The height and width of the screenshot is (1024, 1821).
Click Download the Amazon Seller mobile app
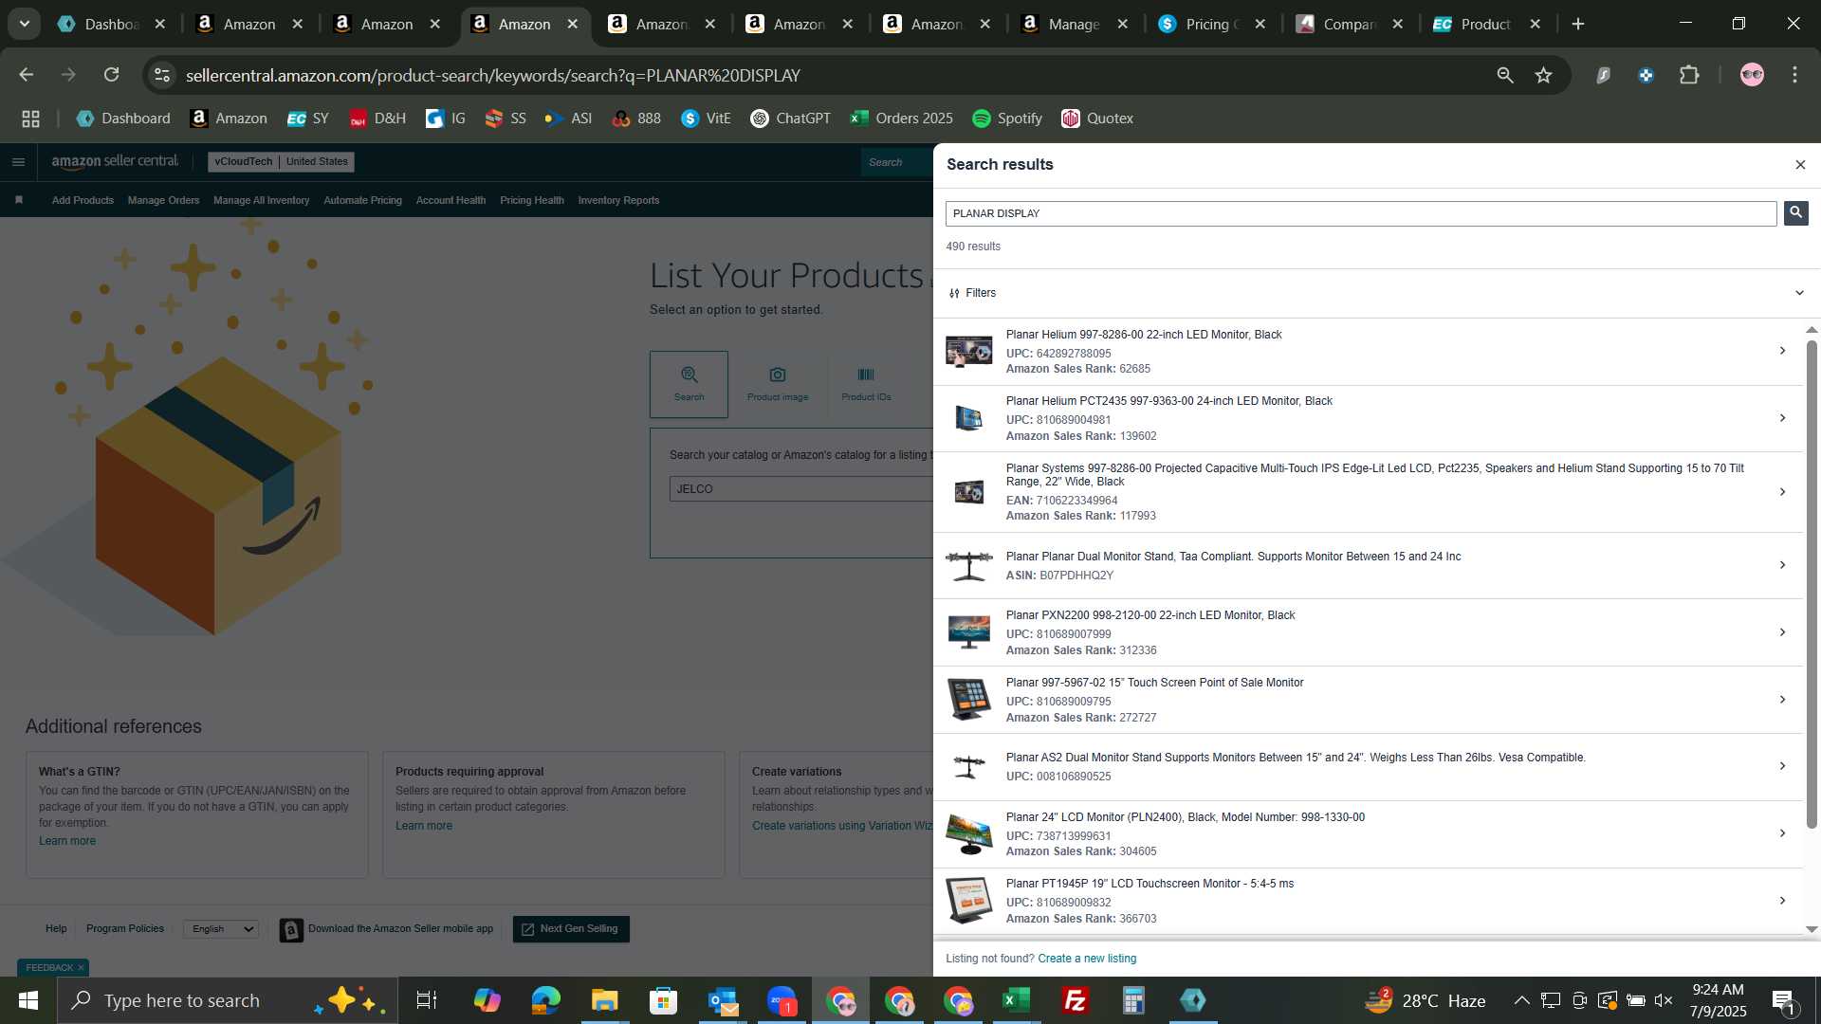point(387,929)
